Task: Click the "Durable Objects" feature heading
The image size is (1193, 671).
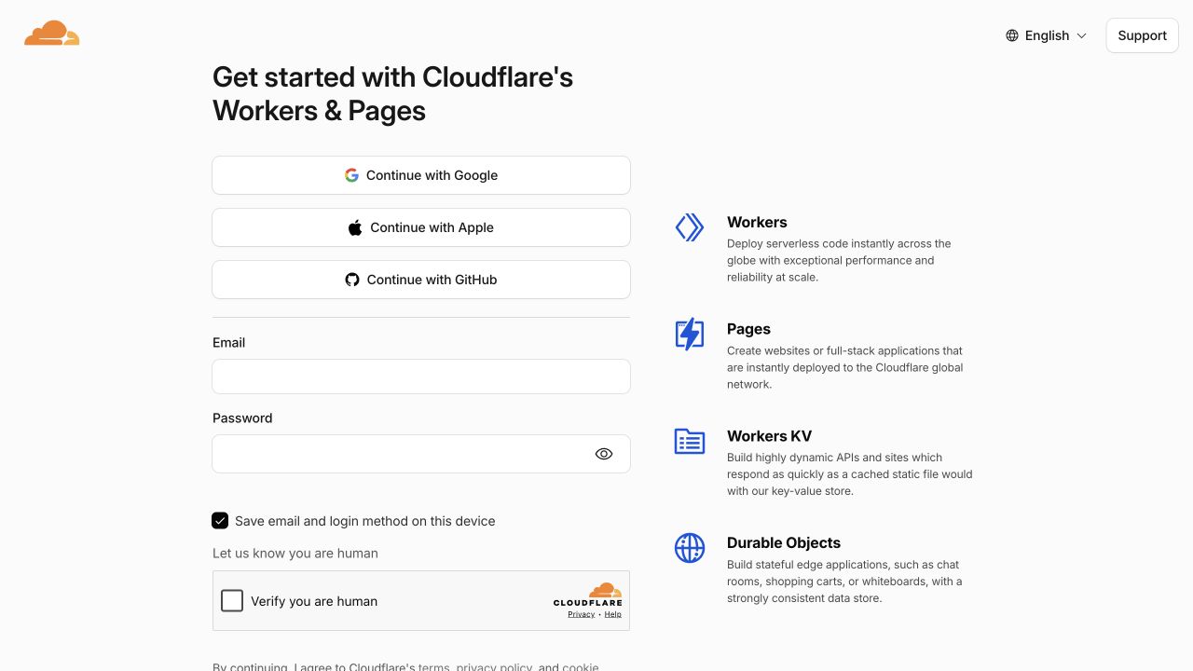Action: click(784, 542)
